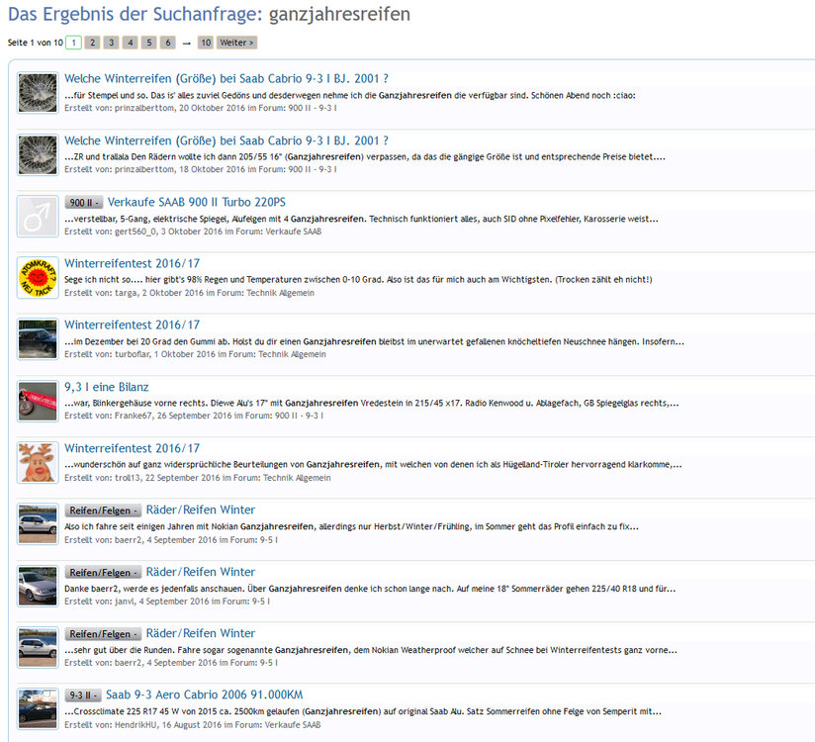Open troll13 user profile link

pyautogui.click(x=128, y=477)
